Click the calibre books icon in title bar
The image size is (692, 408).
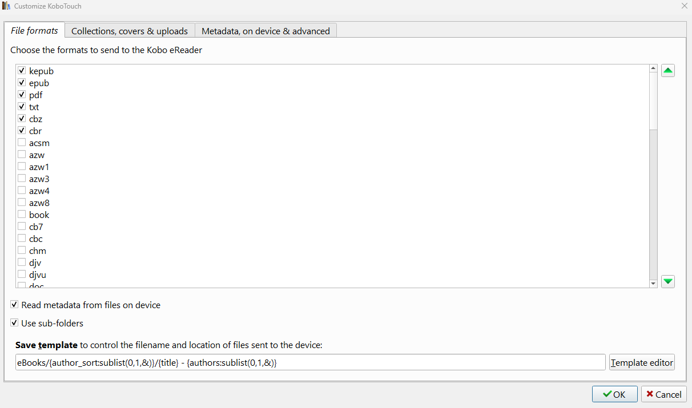(x=6, y=6)
